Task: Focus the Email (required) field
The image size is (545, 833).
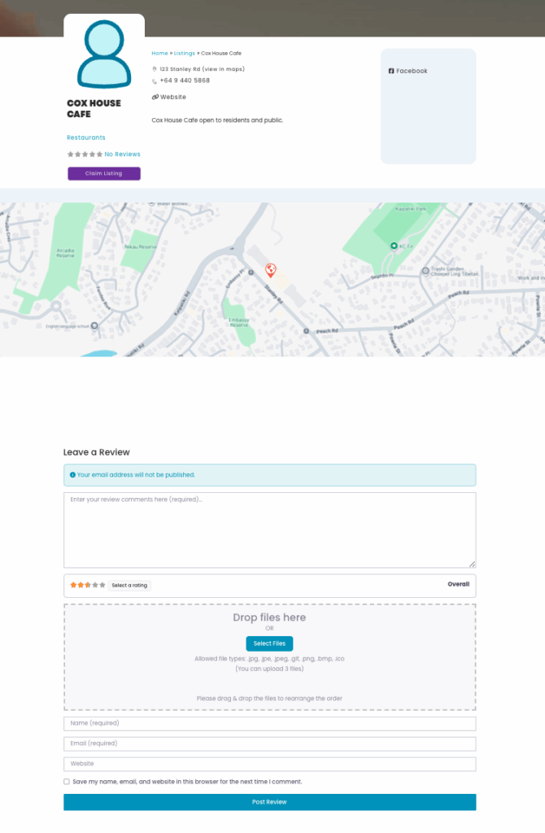Action: (269, 744)
